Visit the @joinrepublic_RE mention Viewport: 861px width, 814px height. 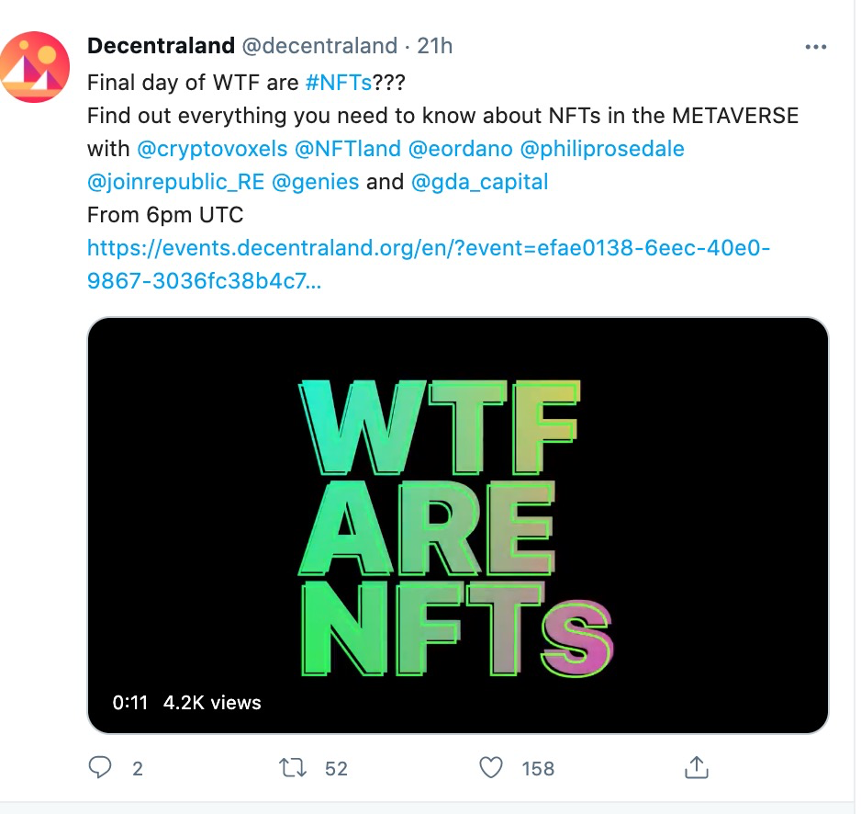tap(175, 182)
